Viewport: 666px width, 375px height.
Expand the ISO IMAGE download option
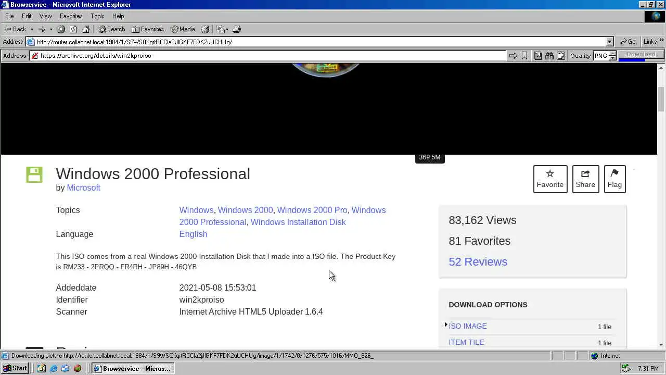click(x=468, y=326)
